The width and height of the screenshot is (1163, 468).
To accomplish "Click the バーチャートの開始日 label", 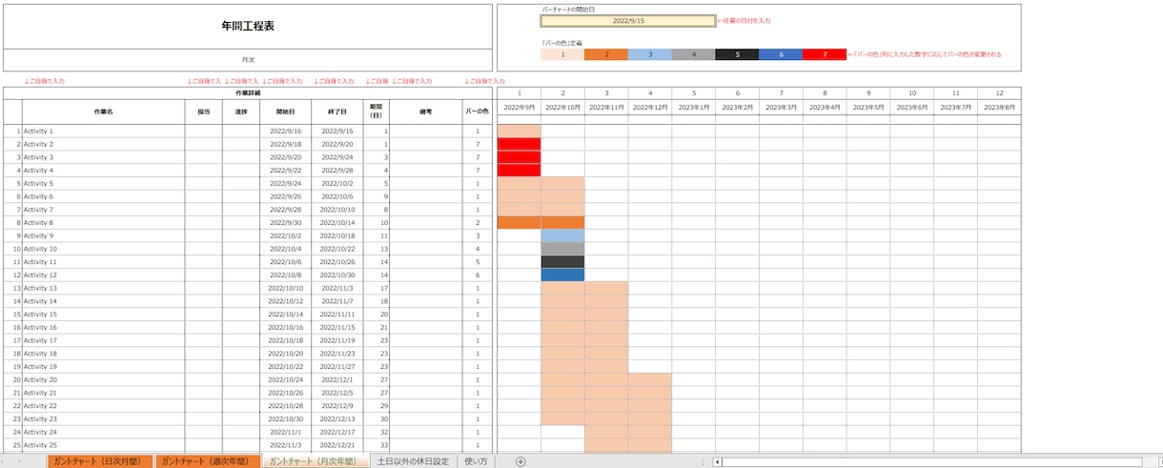I will (x=567, y=10).
